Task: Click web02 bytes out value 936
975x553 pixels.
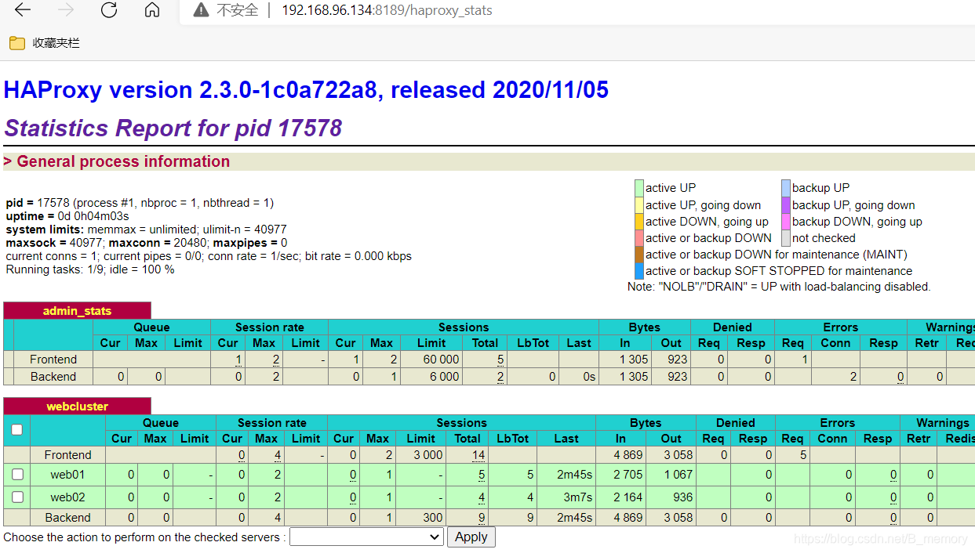Action: click(x=682, y=497)
